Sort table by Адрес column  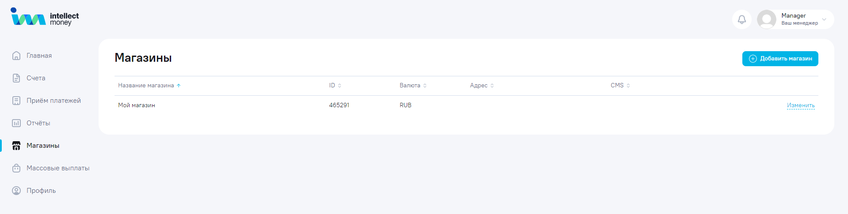click(482, 86)
